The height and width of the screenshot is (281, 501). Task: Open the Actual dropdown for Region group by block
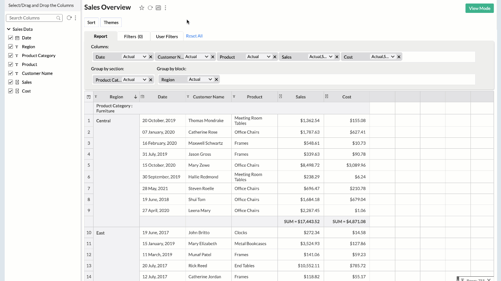[x=201, y=79]
